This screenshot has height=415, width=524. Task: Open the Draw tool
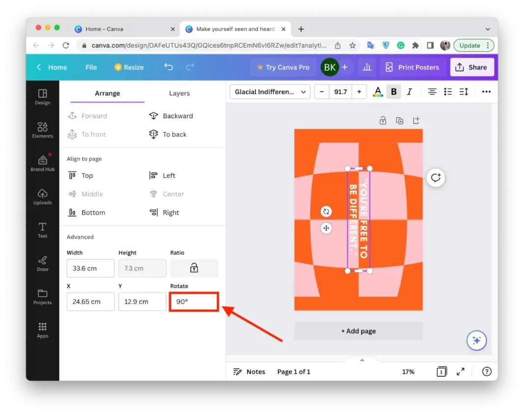pyautogui.click(x=43, y=264)
